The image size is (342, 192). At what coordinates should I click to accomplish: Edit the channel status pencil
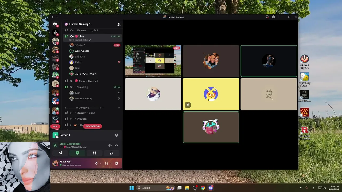(90, 40)
